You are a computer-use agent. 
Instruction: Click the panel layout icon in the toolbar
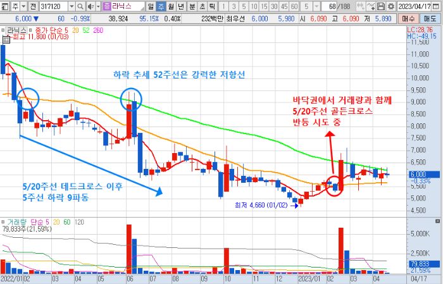click(5, 6)
